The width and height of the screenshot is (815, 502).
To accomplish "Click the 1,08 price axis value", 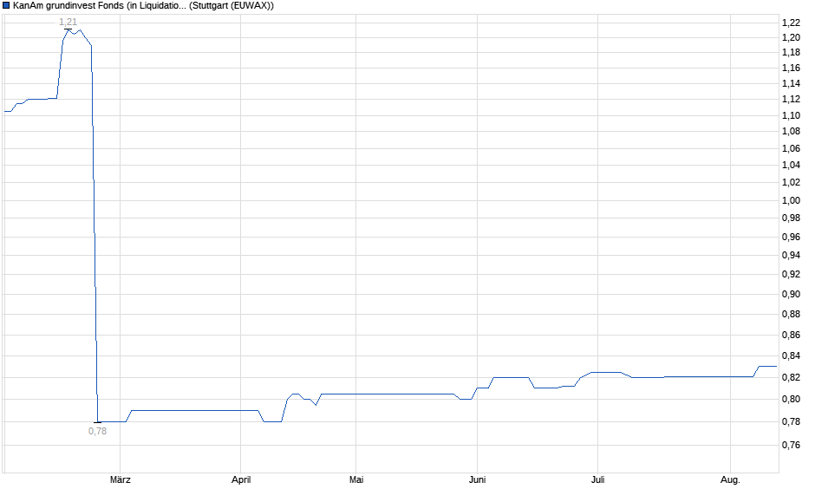I will (791, 132).
